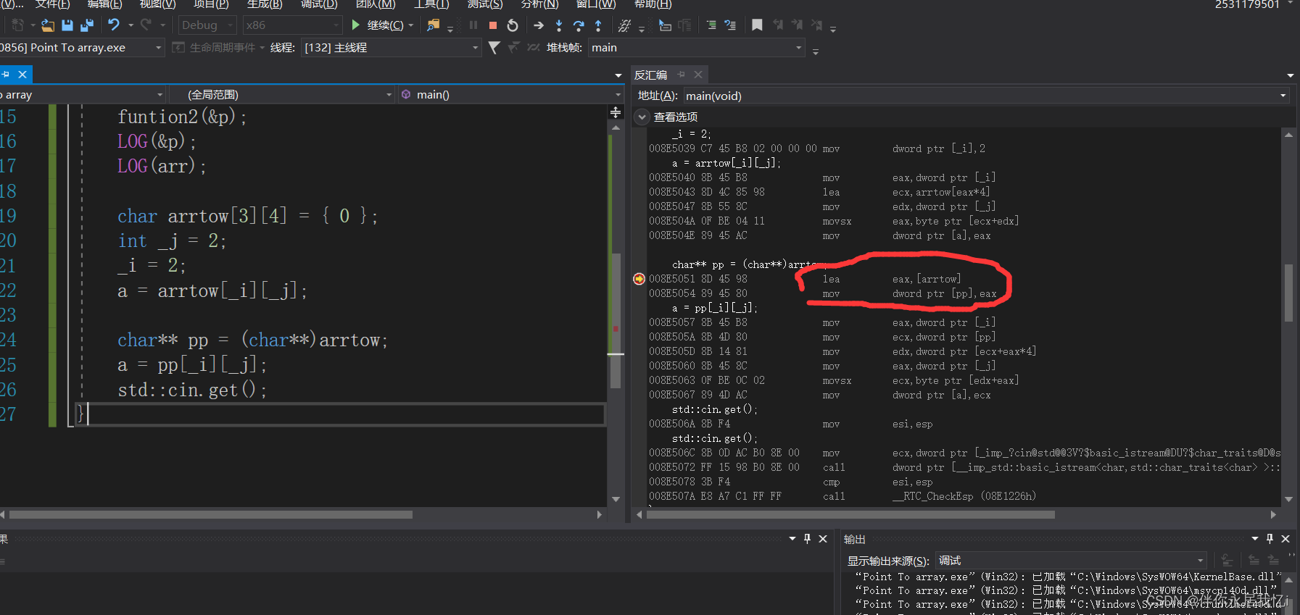
Task: Click the Step Over icon
Action: (x=579, y=25)
